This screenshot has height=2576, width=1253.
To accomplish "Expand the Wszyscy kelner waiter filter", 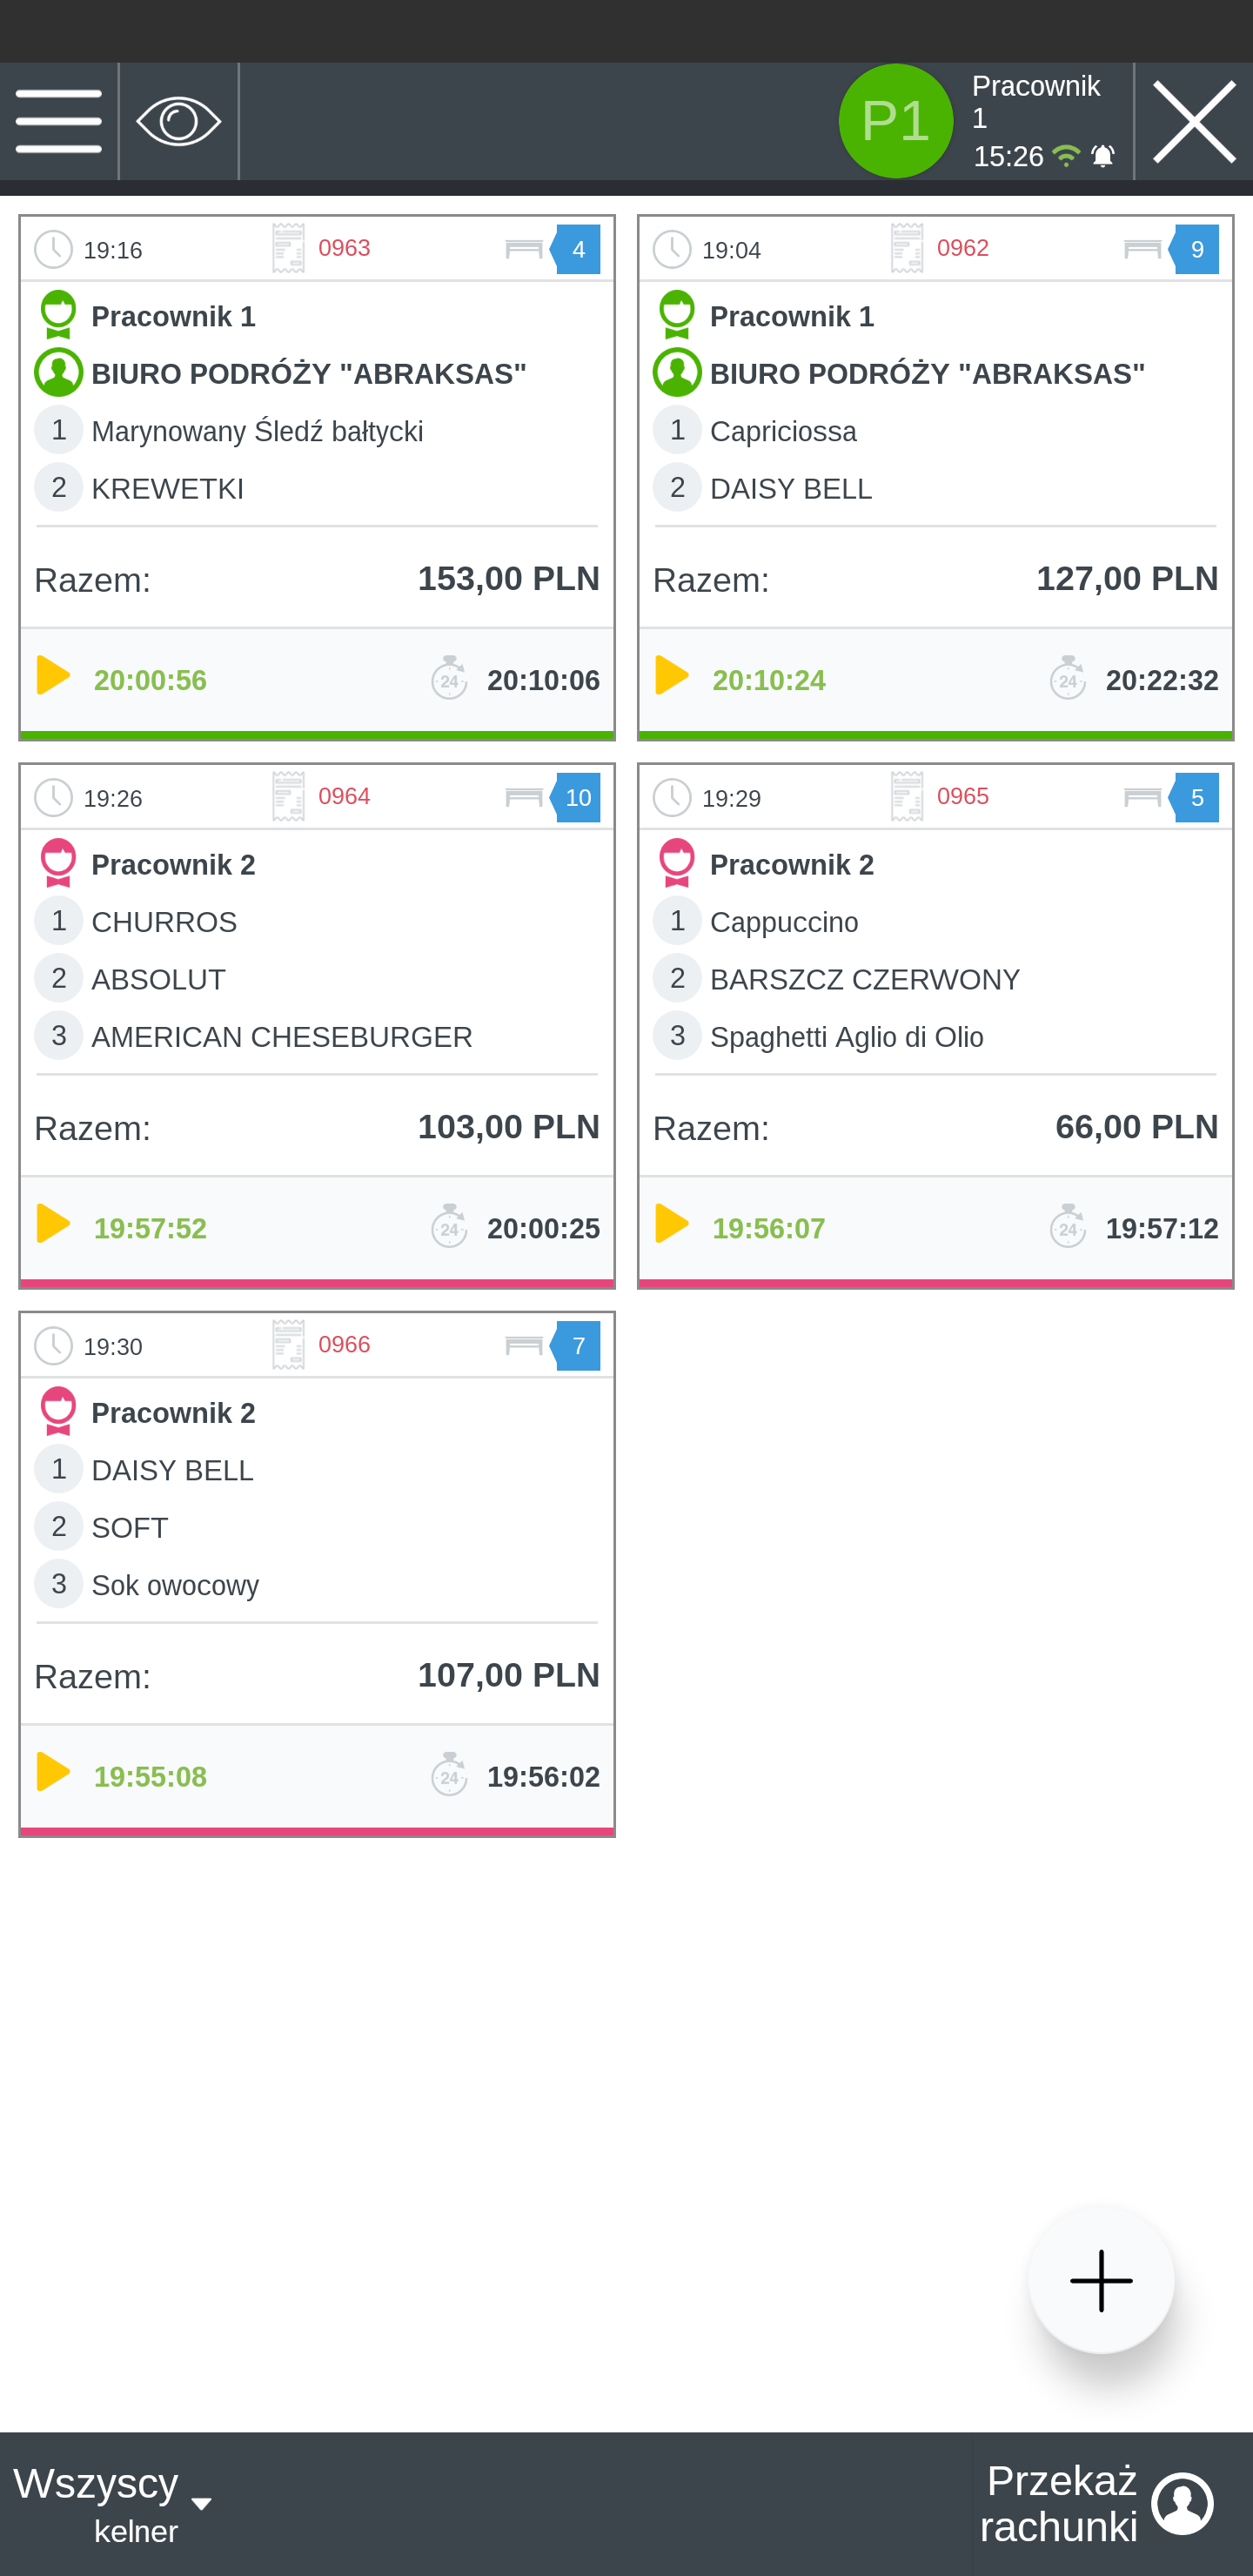I will pos(112,2505).
